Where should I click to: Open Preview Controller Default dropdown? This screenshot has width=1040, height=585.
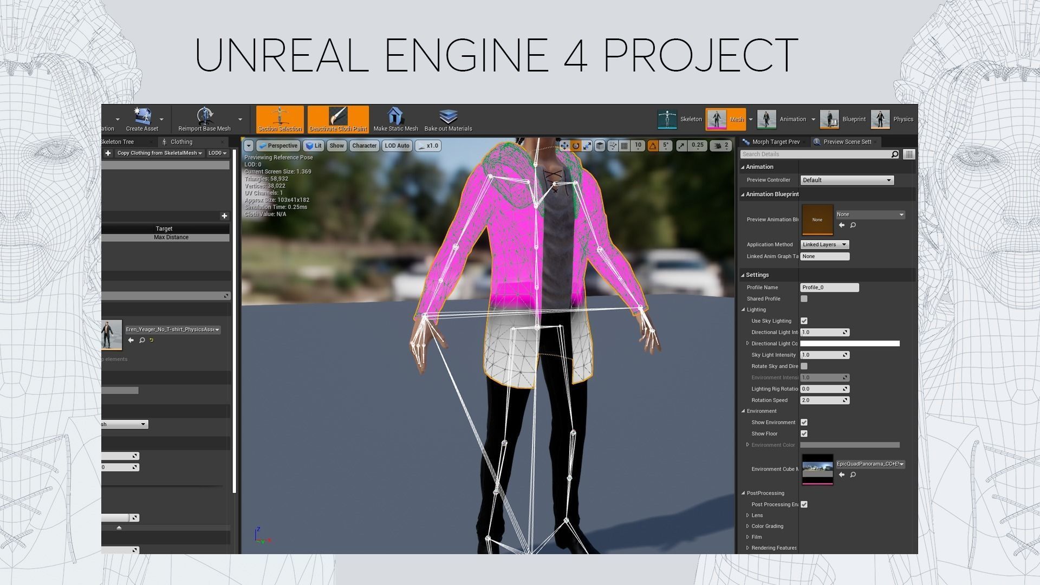point(847,180)
